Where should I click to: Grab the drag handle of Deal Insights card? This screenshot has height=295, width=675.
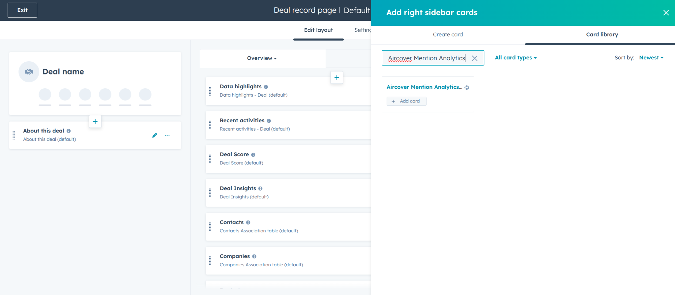point(210,193)
